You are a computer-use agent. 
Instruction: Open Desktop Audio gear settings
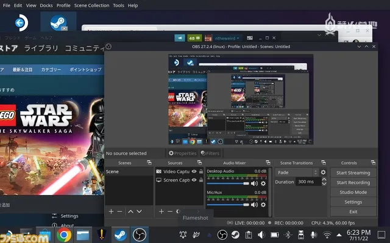(263, 183)
